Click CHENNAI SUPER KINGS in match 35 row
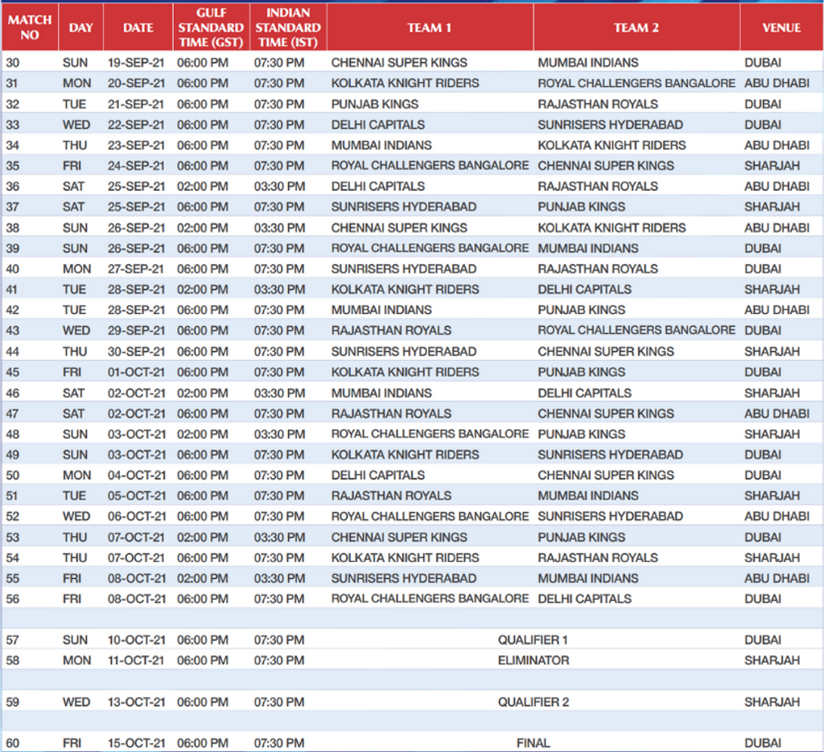Screen dimensions: 824x752 click(605, 166)
